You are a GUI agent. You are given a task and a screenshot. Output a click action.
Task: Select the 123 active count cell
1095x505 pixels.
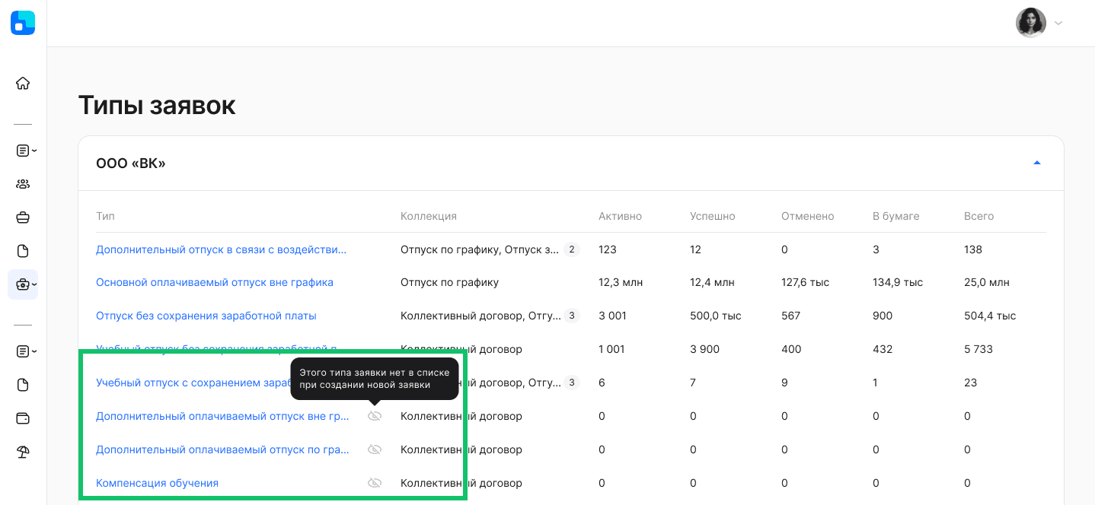pyautogui.click(x=608, y=249)
